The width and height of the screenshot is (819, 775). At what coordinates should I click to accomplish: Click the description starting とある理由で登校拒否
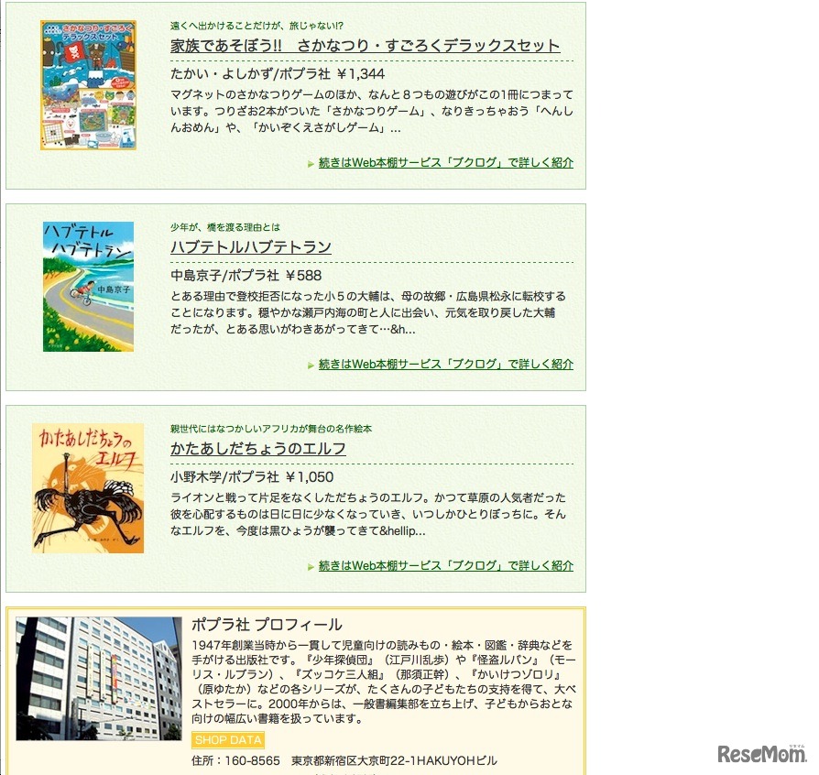pyautogui.click(x=368, y=312)
